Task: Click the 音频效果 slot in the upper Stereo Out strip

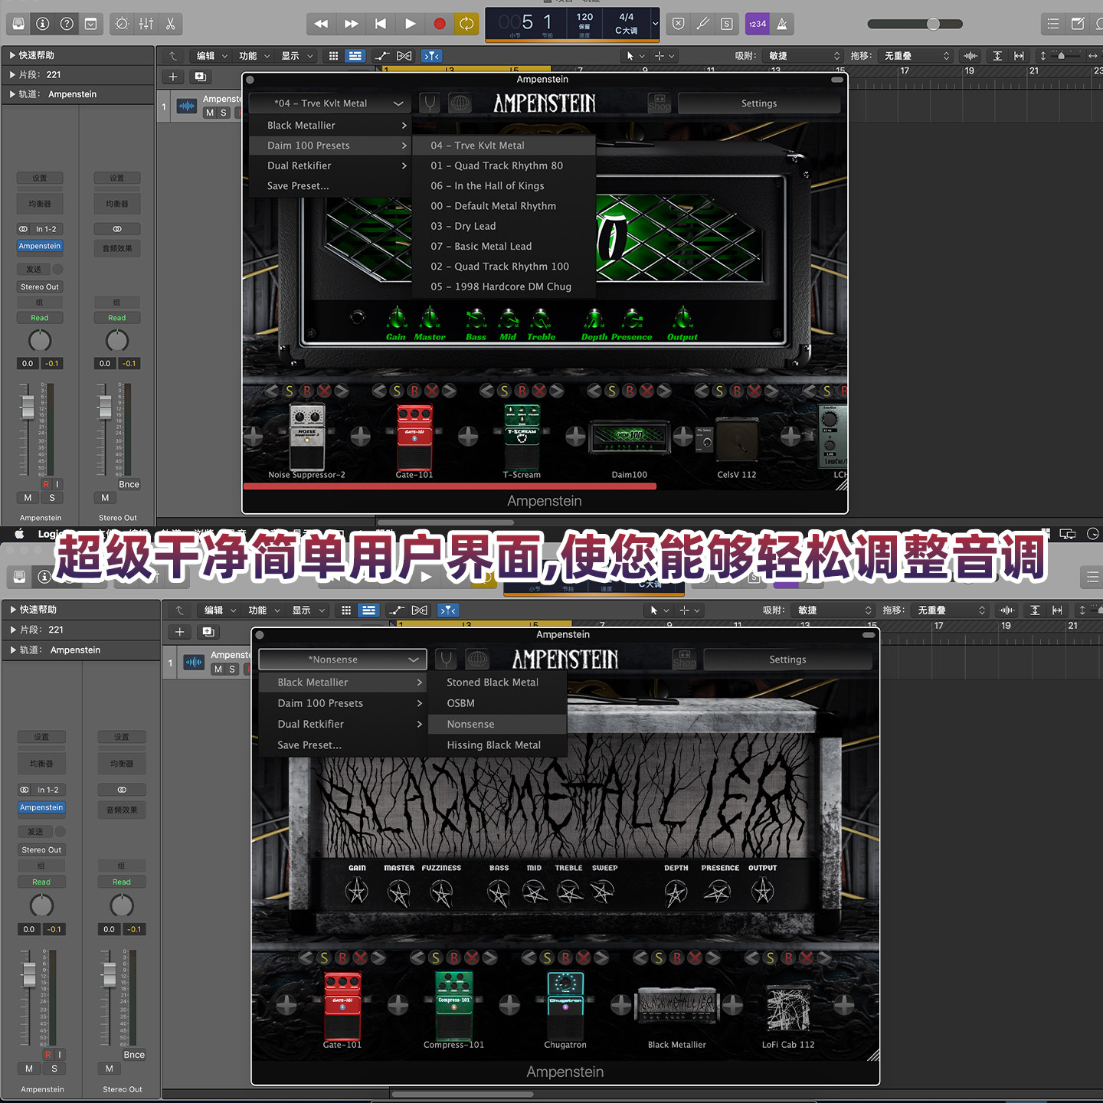Action: click(x=117, y=248)
